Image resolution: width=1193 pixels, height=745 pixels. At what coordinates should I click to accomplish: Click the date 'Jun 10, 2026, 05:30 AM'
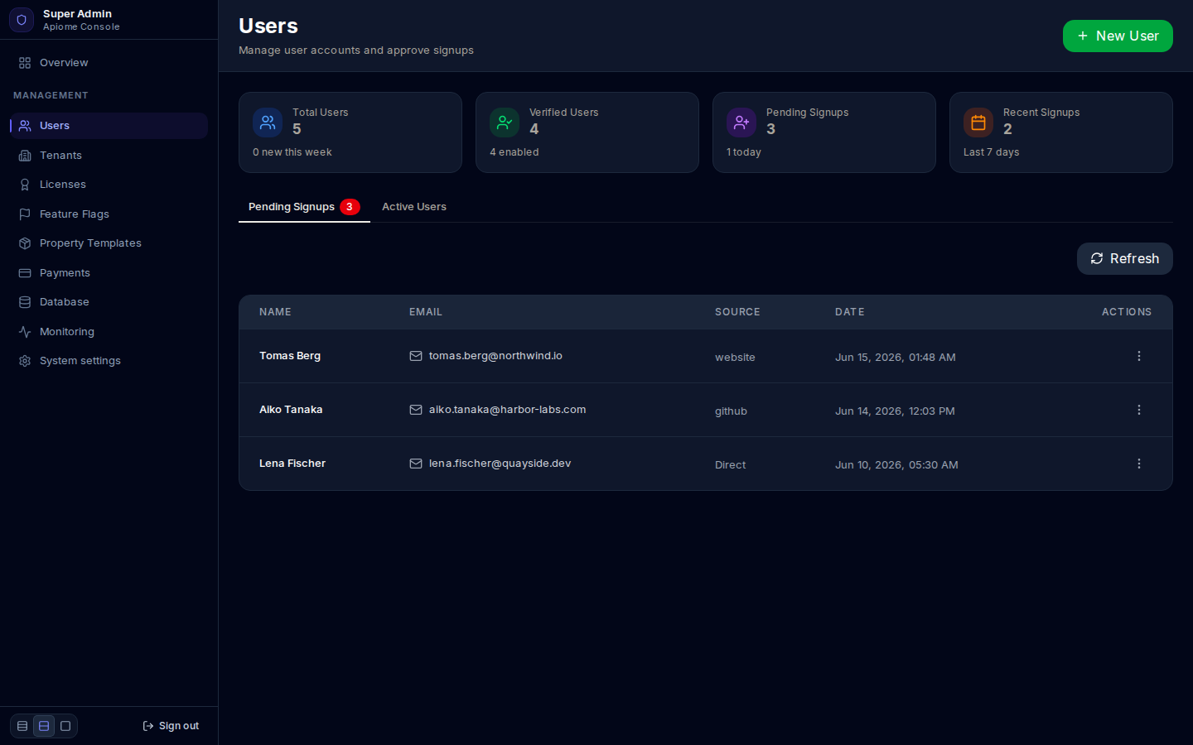click(896, 465)
